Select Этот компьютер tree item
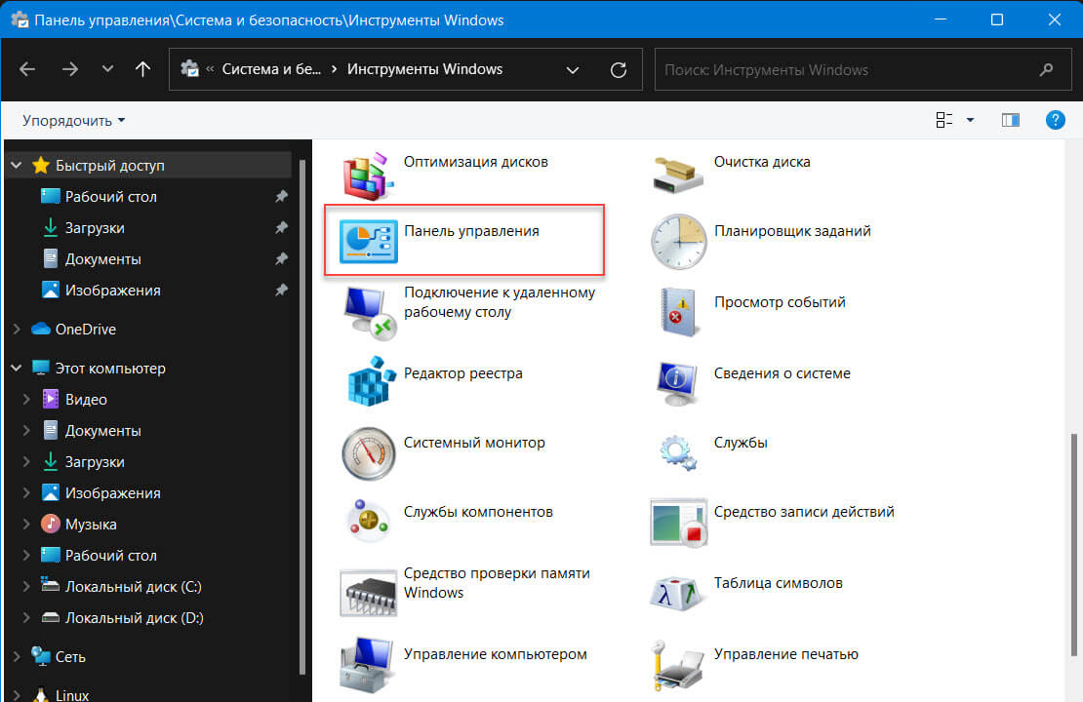Image resolution: width=1083 pixels, height=702 pixels. [x=110, y=368]
